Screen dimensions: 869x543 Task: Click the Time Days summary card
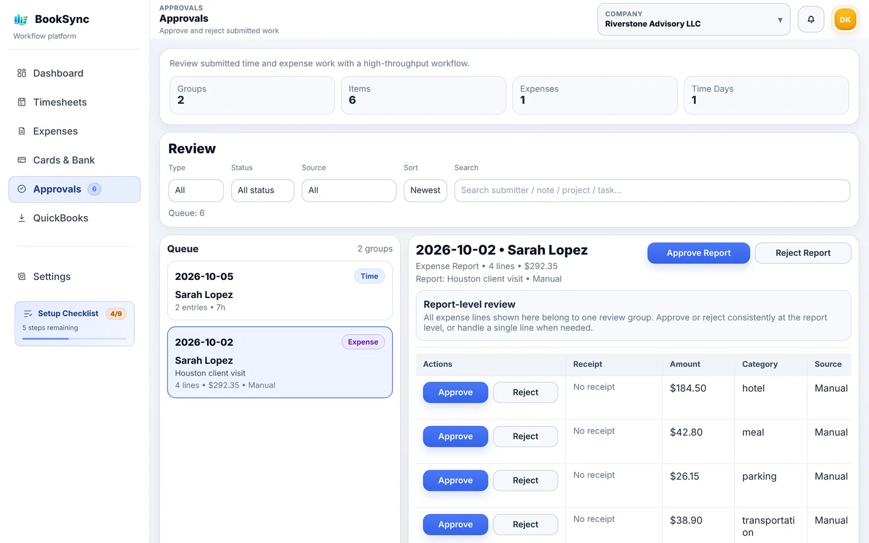[766, 95]
